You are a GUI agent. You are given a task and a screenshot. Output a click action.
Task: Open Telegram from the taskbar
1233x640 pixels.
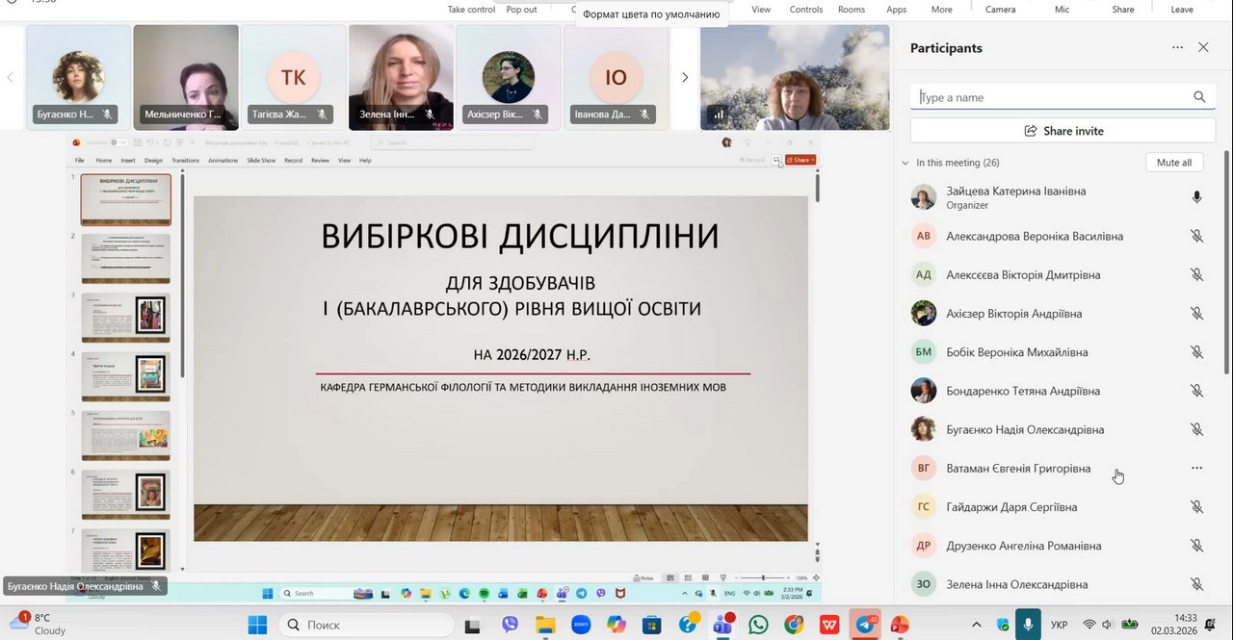[x=868, y=625]
